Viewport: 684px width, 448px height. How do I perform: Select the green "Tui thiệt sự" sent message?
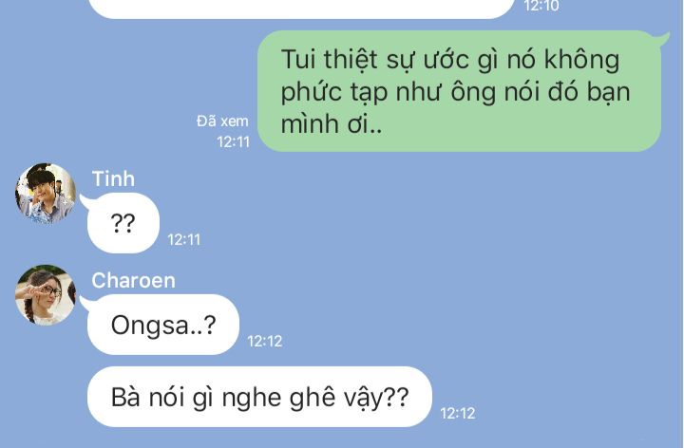click(x=460, y=91)
